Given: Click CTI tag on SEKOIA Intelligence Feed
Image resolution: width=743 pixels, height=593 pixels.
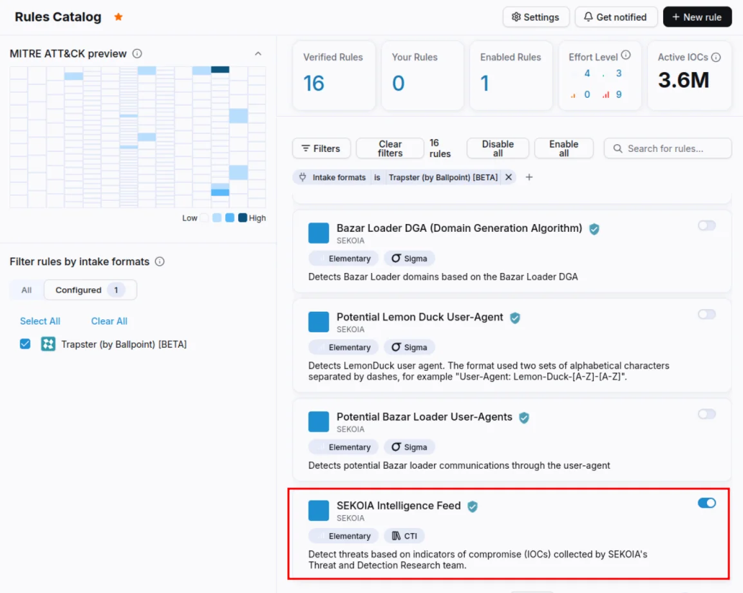Looking at the screenshot, I should (404, 536).
